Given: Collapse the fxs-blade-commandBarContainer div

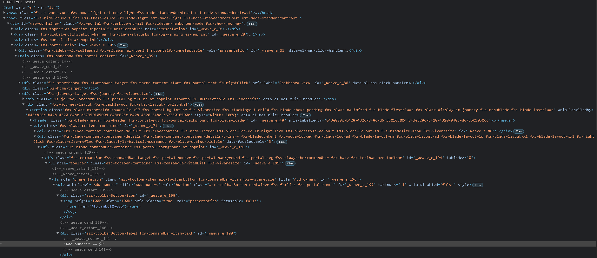Looking at the screenshot, I should coord(39,147).
